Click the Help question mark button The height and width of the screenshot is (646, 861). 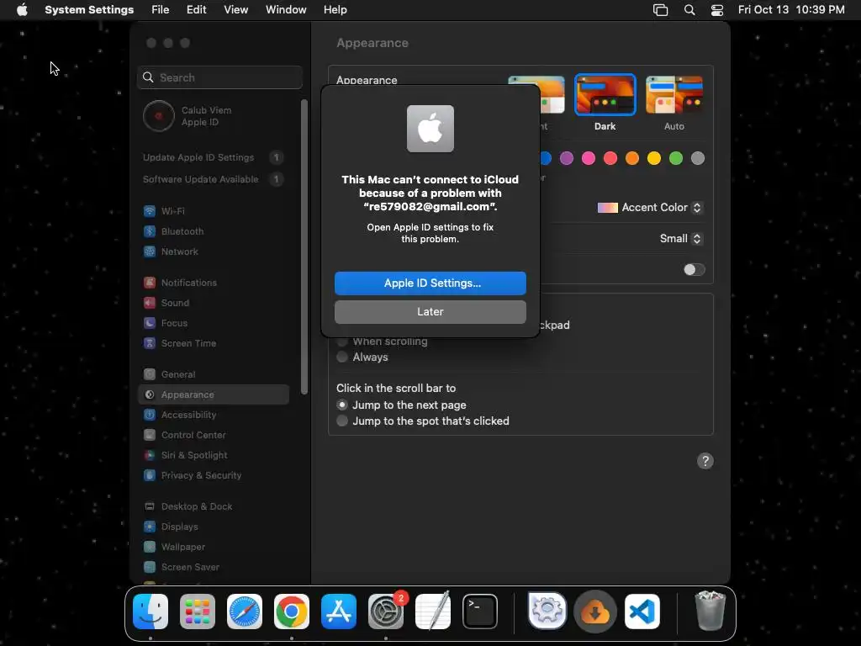[x=705, y=461]
